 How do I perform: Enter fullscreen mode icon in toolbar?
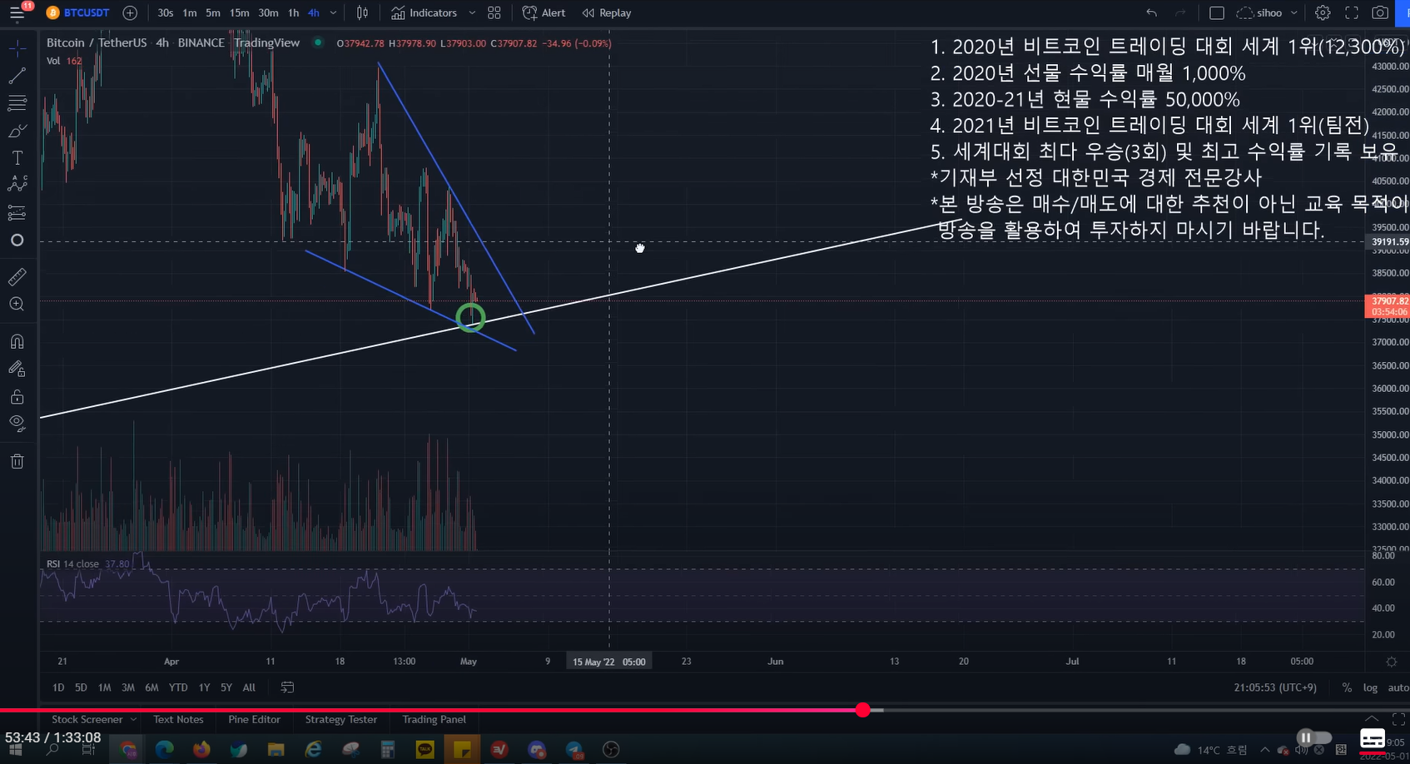click(1352, 13)
